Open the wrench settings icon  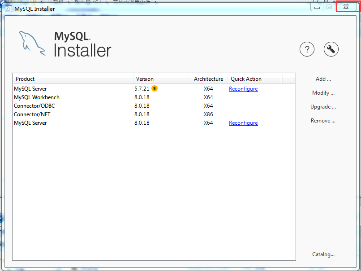pyautogui.click(x=331, y=49)
